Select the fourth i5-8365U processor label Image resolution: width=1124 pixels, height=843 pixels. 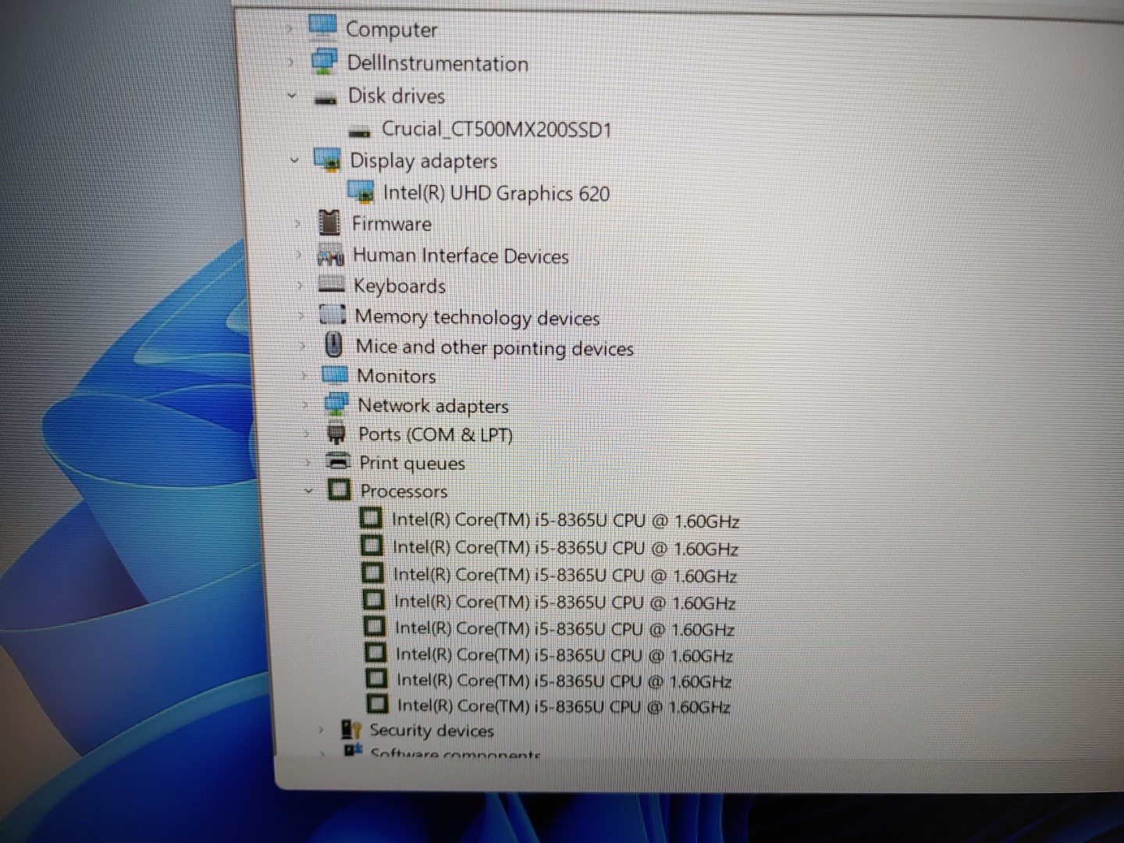[x=565, y=602]
